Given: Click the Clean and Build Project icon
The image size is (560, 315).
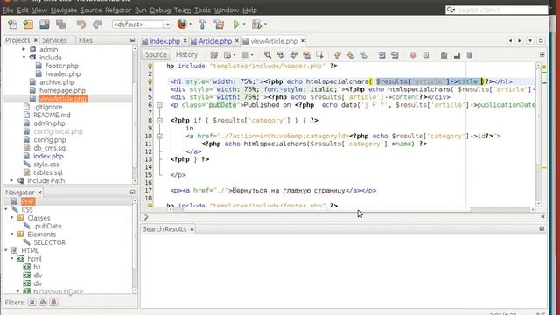Looking at the screenshot, I should pyautogui.click(x=219, y=24).
